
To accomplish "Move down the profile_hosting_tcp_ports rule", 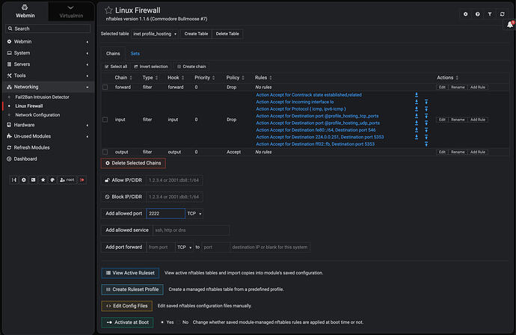I will [417, 116].
